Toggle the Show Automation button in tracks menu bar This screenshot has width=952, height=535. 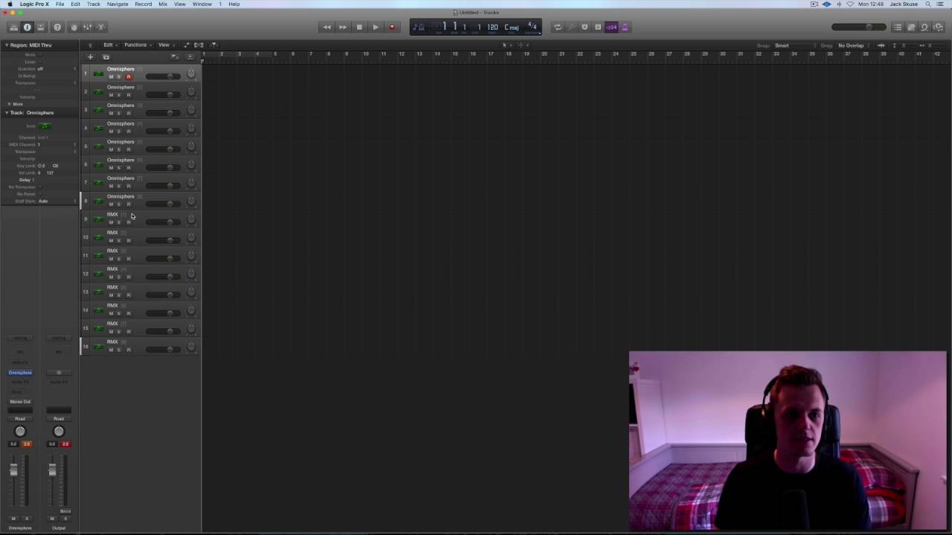pyautogui.click(x=187, y=45)
